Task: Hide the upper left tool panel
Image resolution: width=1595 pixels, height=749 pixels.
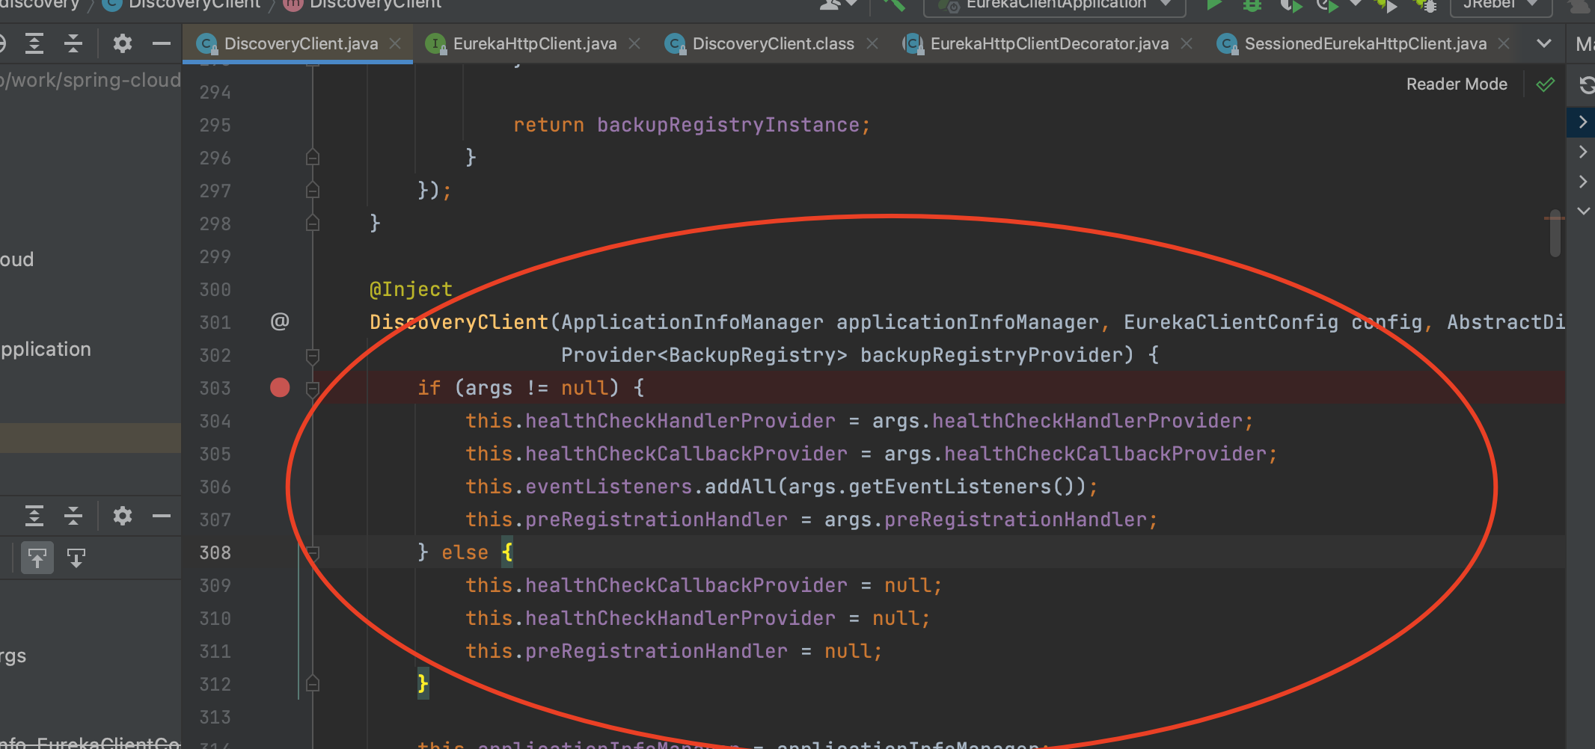Action: [x=162, y=43]
